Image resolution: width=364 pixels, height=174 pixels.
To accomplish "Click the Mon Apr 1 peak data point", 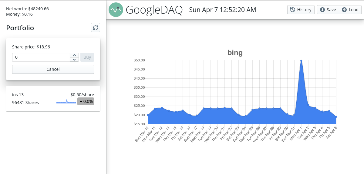I will tap(301, 61).
